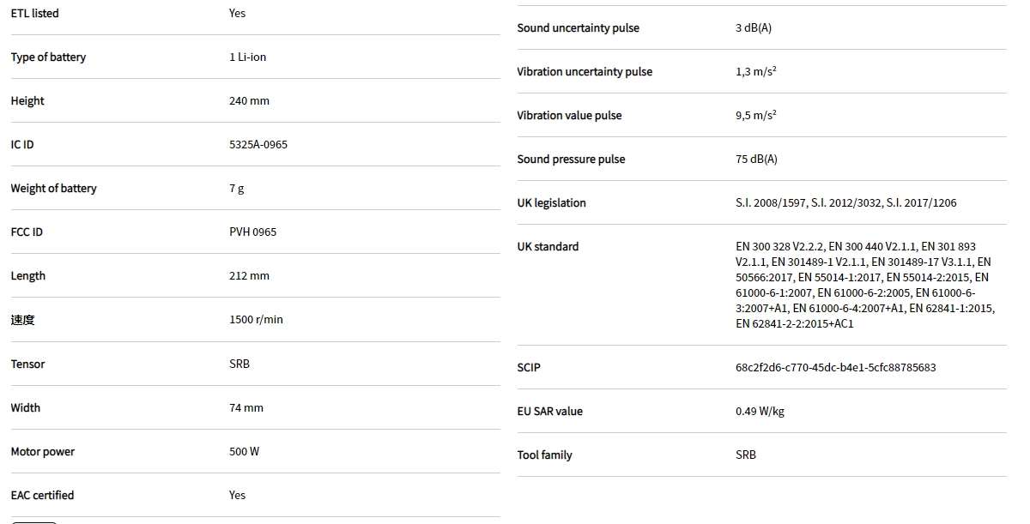Viewport: 1030px width, 524px height.
Task: Click the Tensor row label
Action: 27,364
